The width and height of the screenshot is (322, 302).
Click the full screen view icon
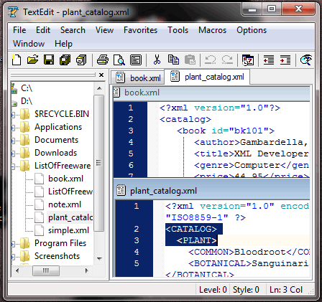pos(136,60)
